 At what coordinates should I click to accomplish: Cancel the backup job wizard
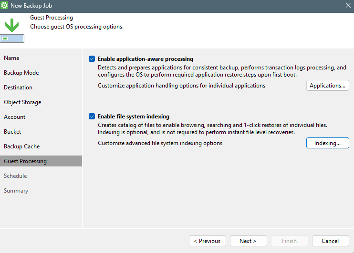[330, 241]
